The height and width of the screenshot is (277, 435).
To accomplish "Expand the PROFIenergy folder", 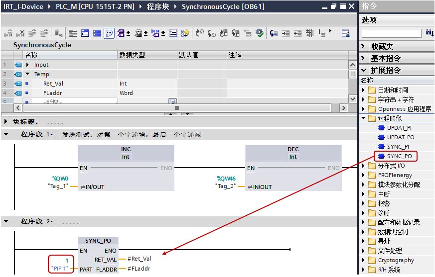I will [363, 175].
